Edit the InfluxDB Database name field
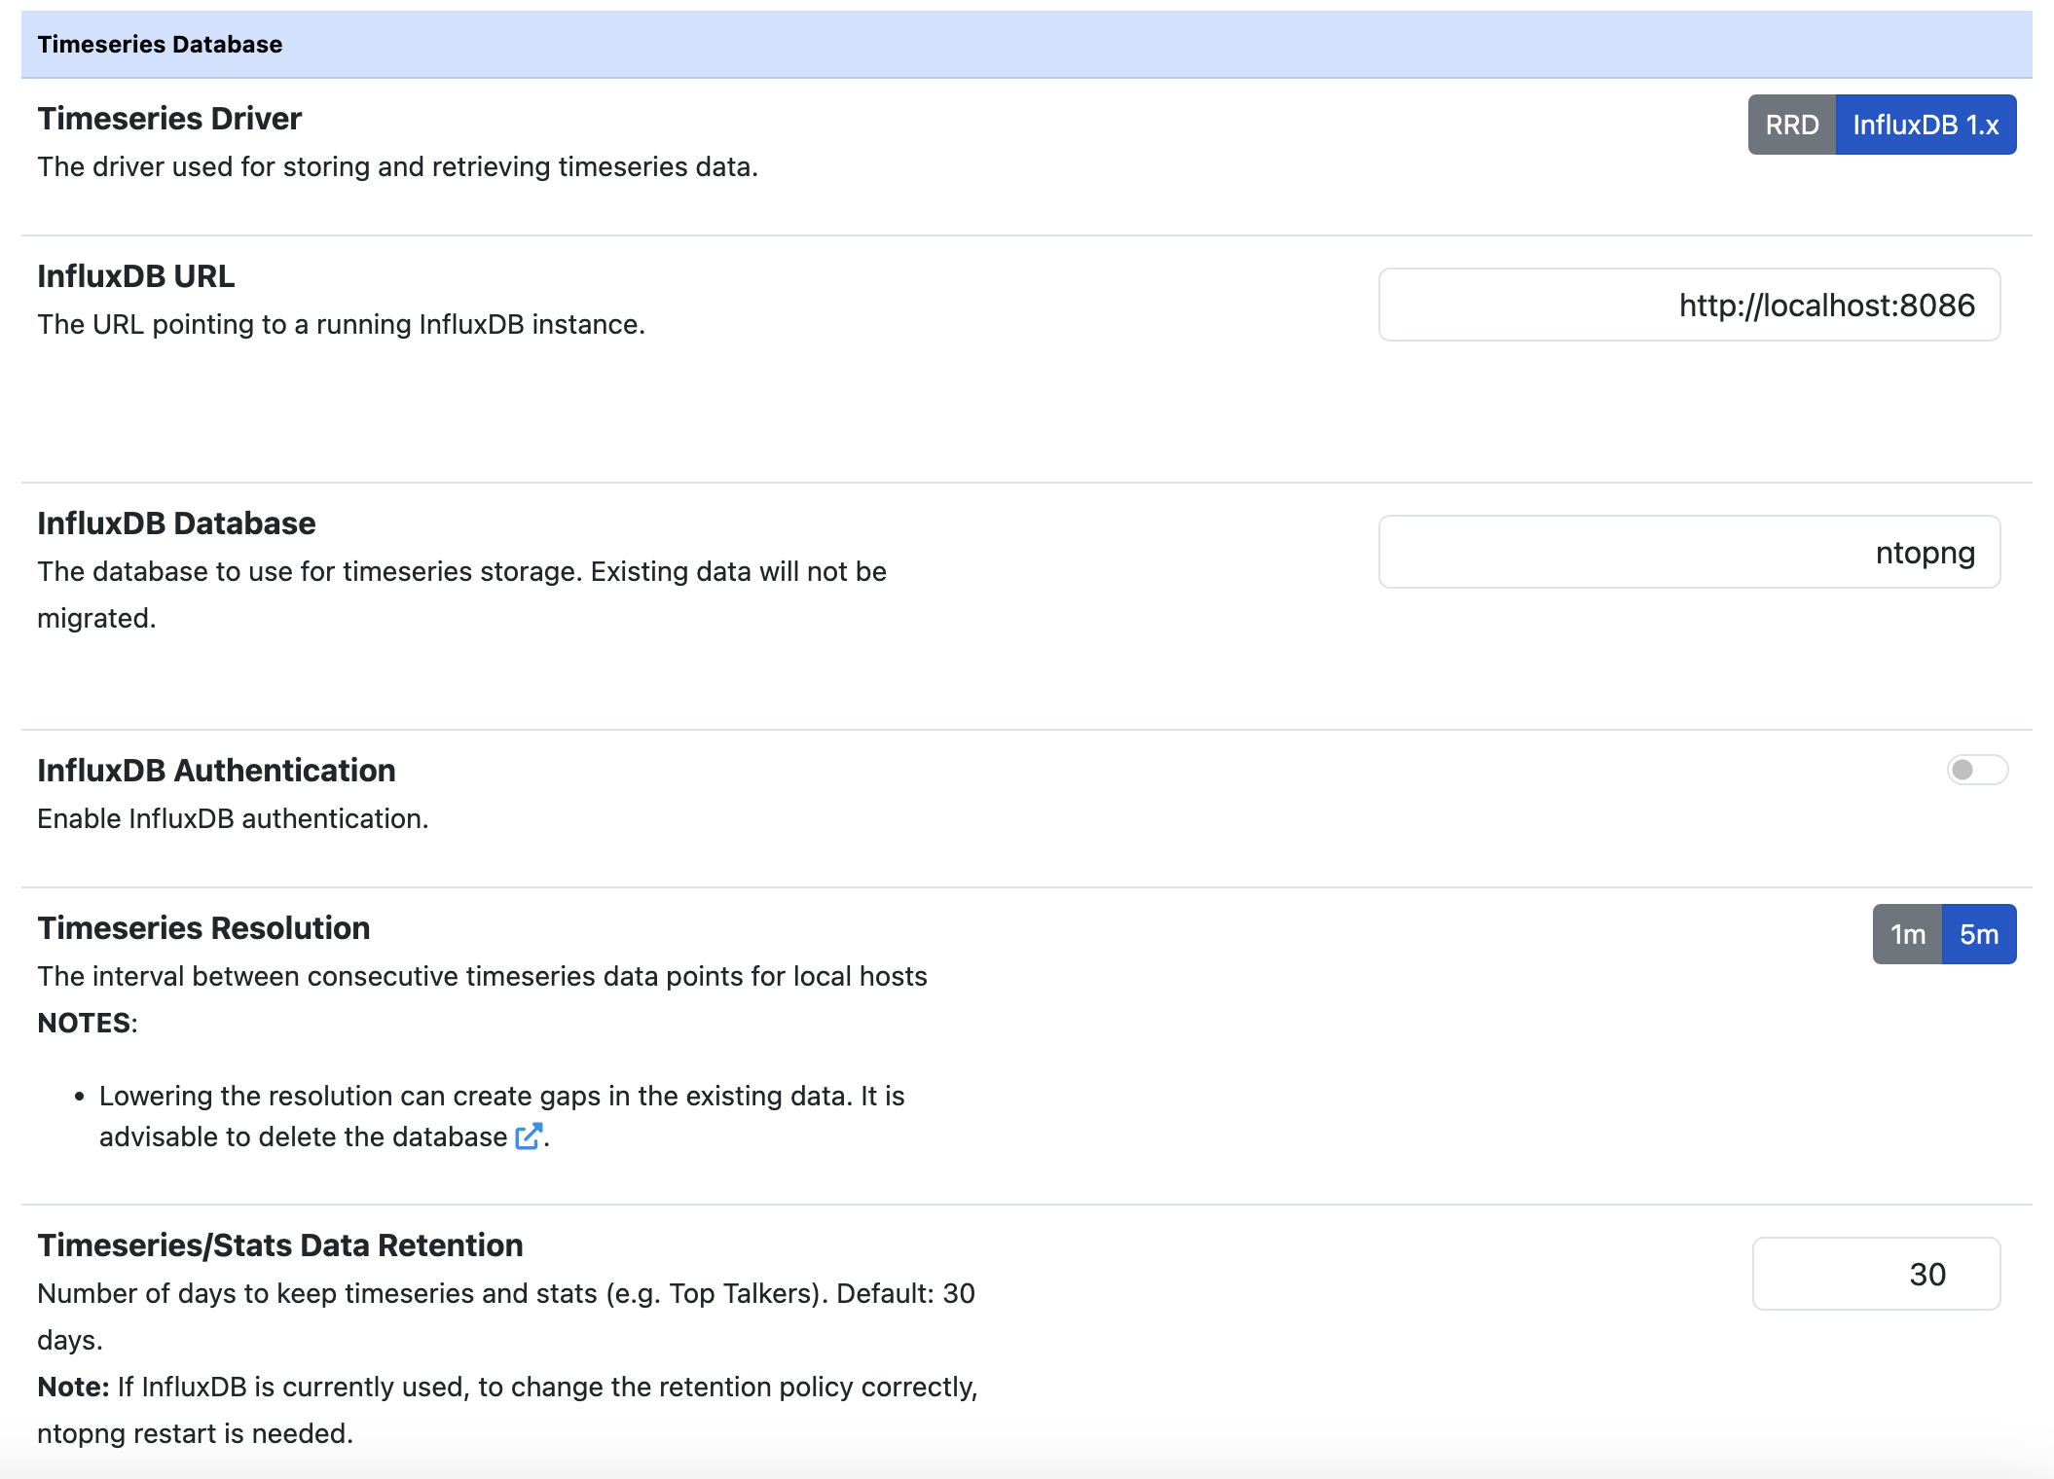 coord(1689,552)
